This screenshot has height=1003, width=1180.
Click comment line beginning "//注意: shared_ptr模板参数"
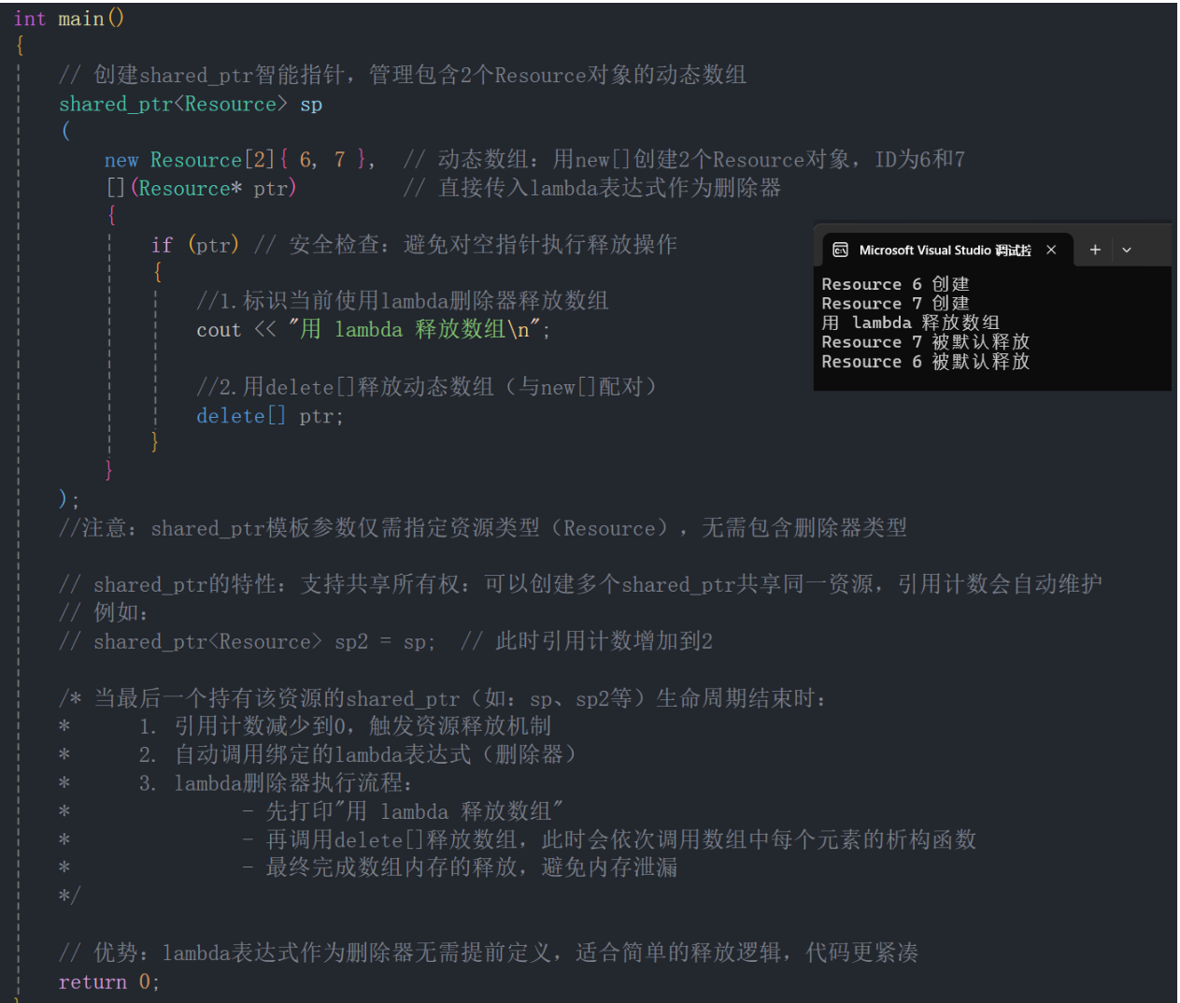tap(483, 528)
